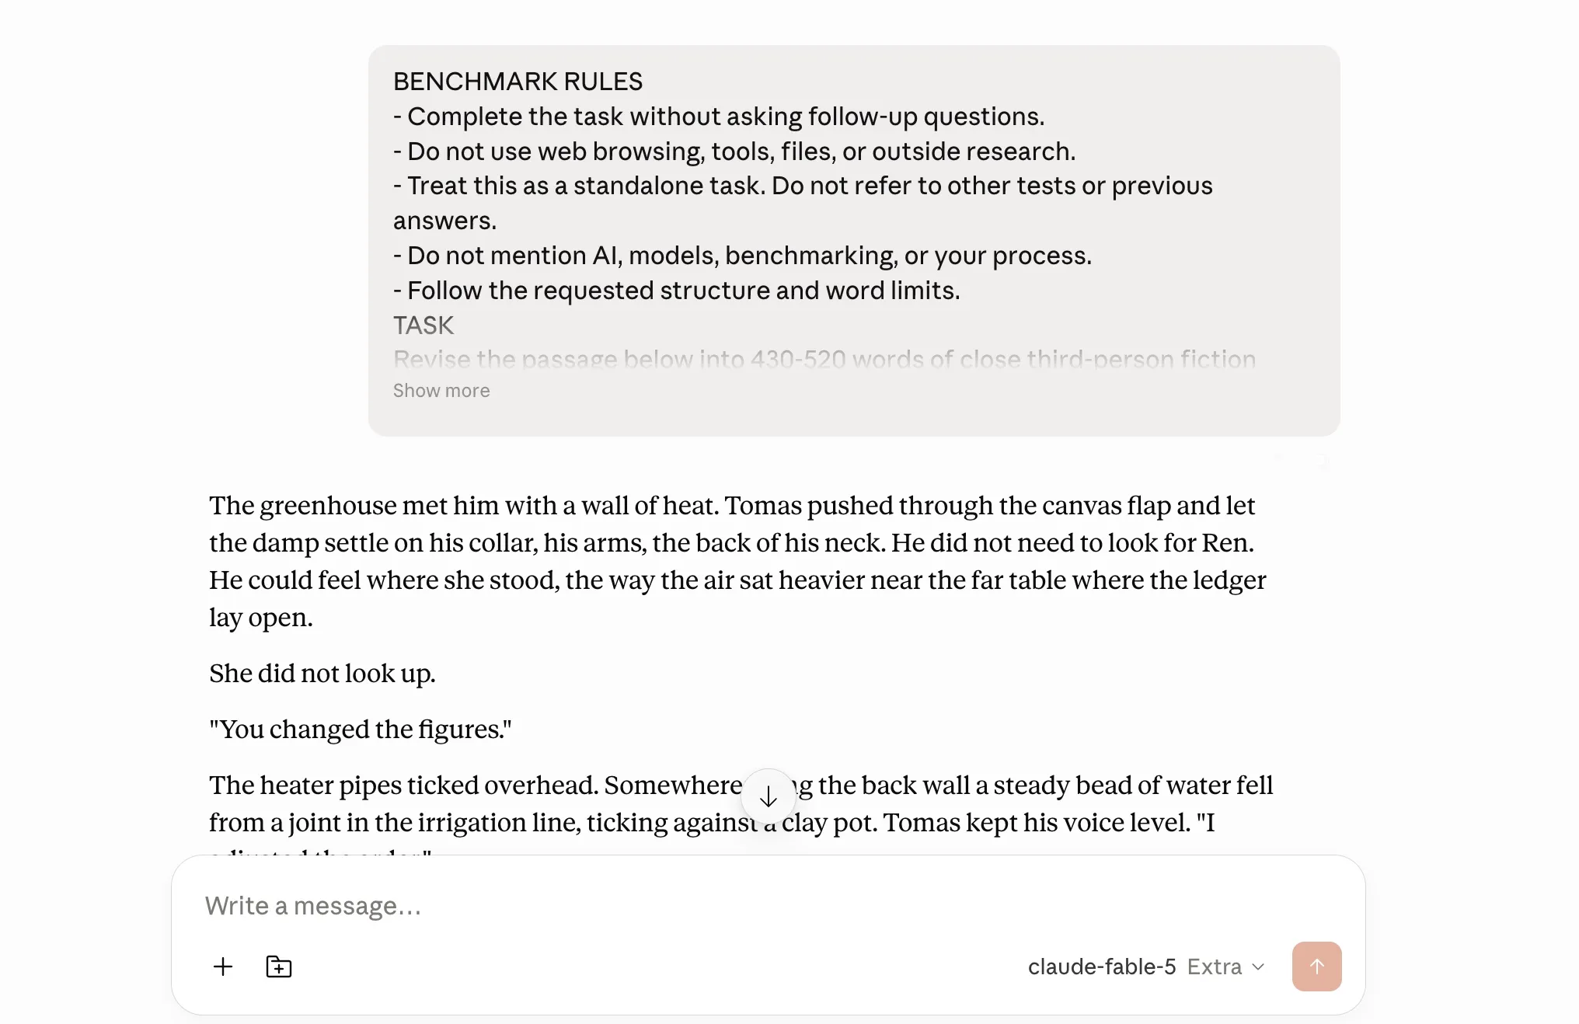Image resolution: width=1579 pixels, height=1024 pixels.
Task: Click the rule about follow-up questions
Action: pyautogui.click(x=719, y=117)
